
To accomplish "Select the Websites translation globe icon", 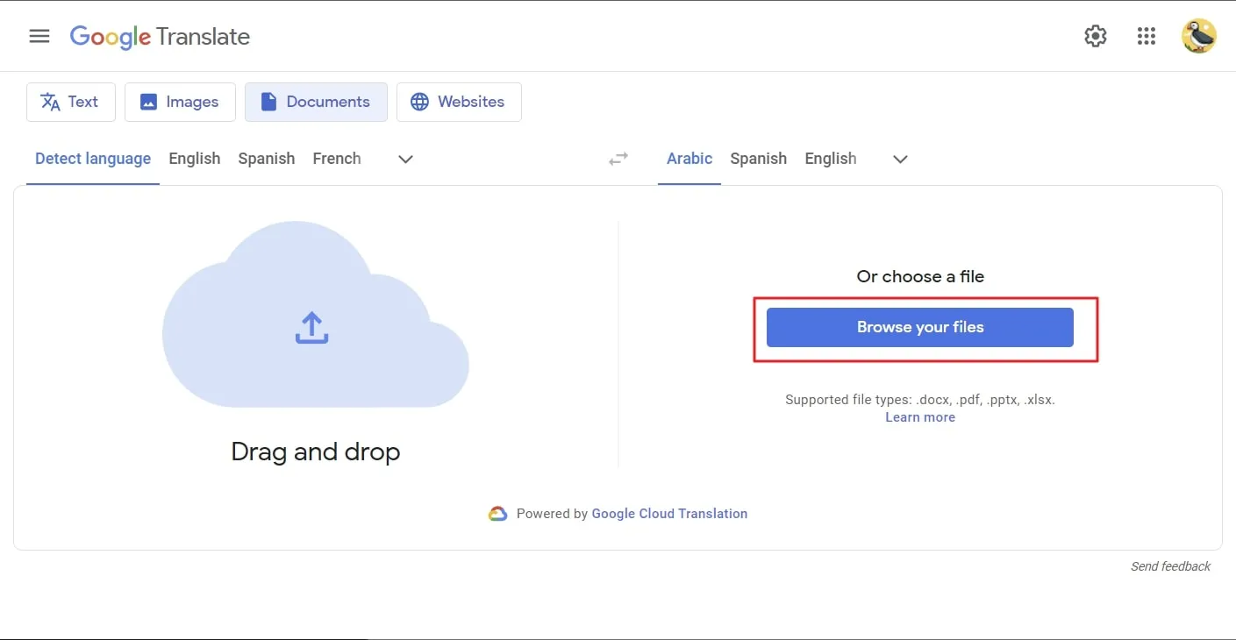I will (418, 102).
